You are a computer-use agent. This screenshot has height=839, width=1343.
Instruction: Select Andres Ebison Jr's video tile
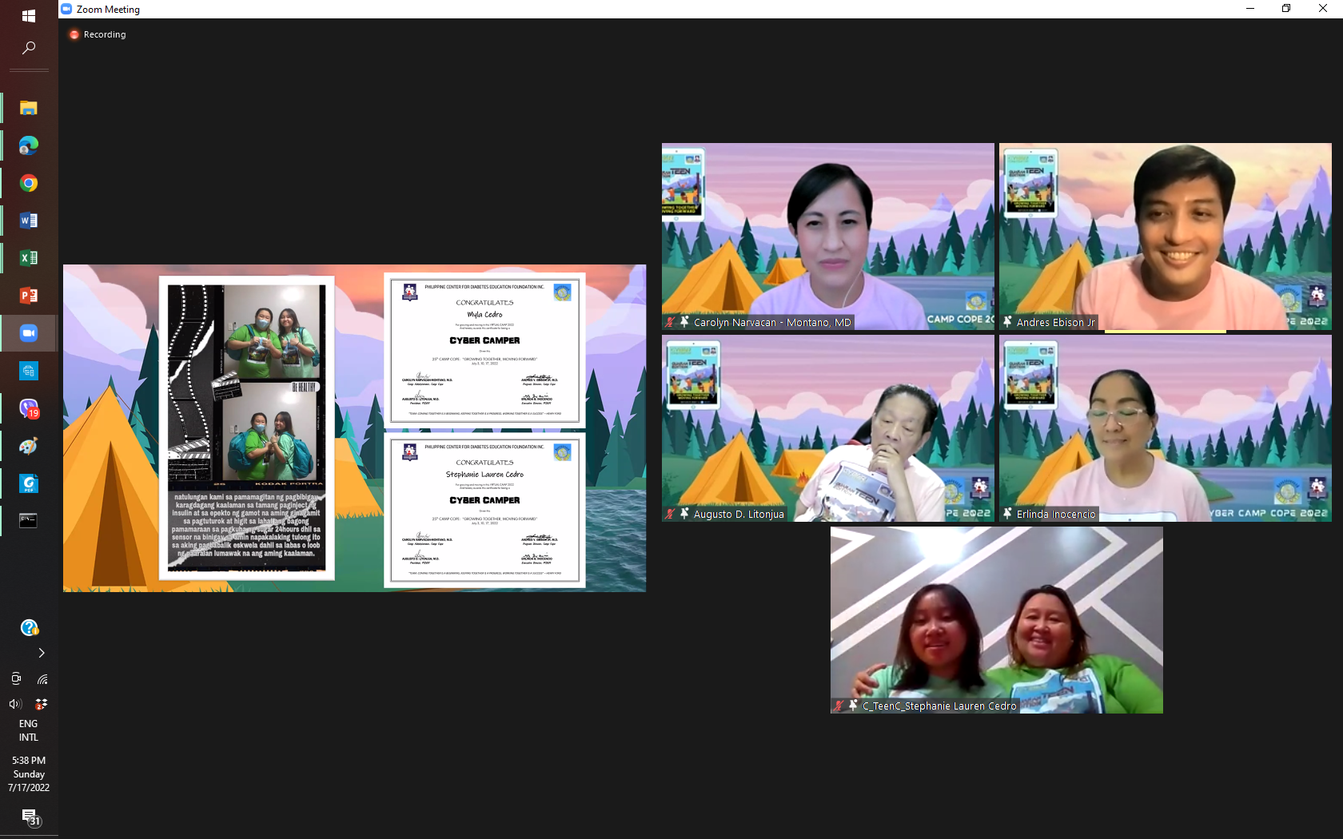click(x=1165, y=236)
